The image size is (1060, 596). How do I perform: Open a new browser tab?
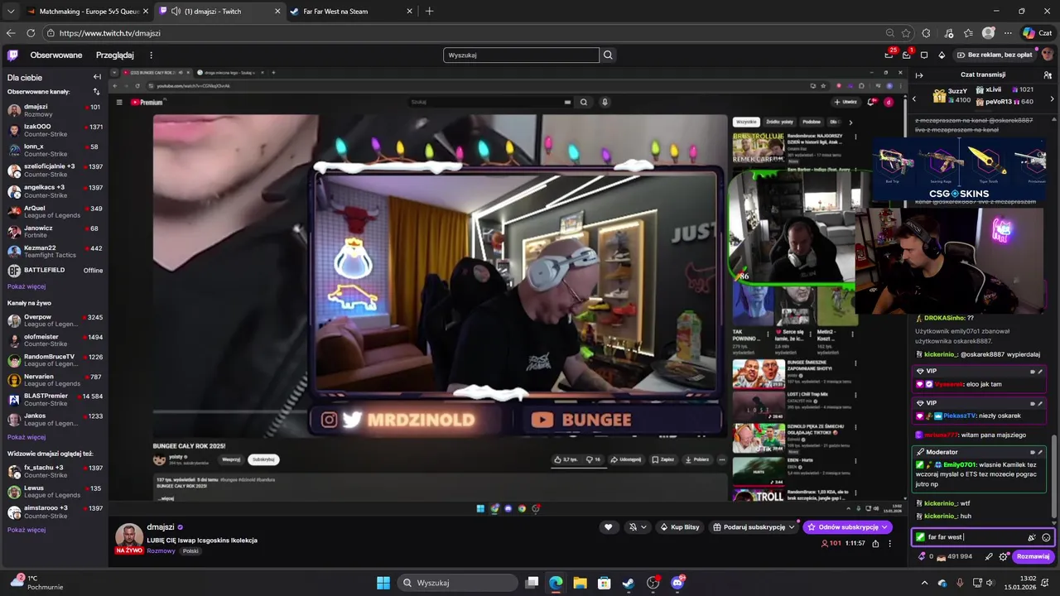429,12
